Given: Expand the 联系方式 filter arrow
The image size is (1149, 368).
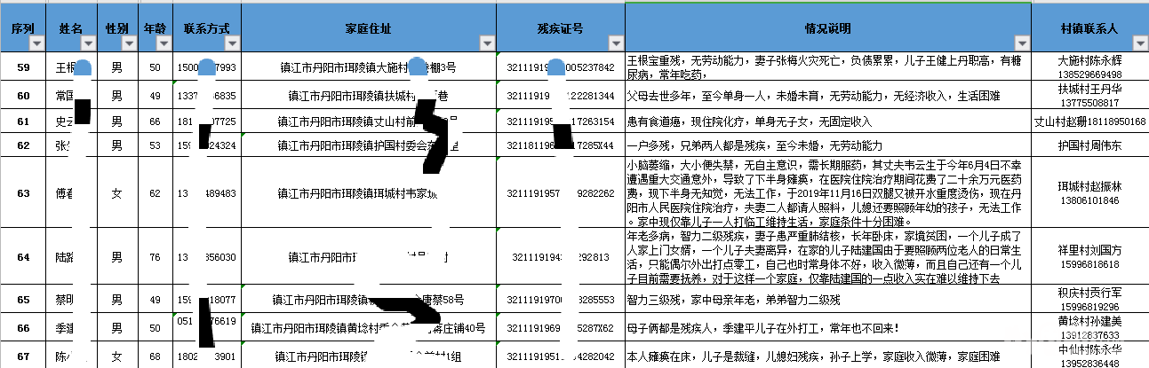Looking at the screenshot, I should 231,43.
